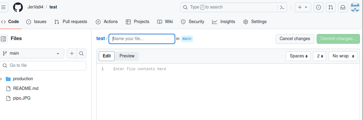The width and height of the screenshot is (363, 120).
Task: Switch to the Code tab
Action: click(x=10, y=22)
